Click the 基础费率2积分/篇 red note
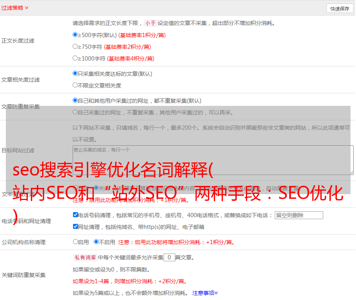 point(127,47)
